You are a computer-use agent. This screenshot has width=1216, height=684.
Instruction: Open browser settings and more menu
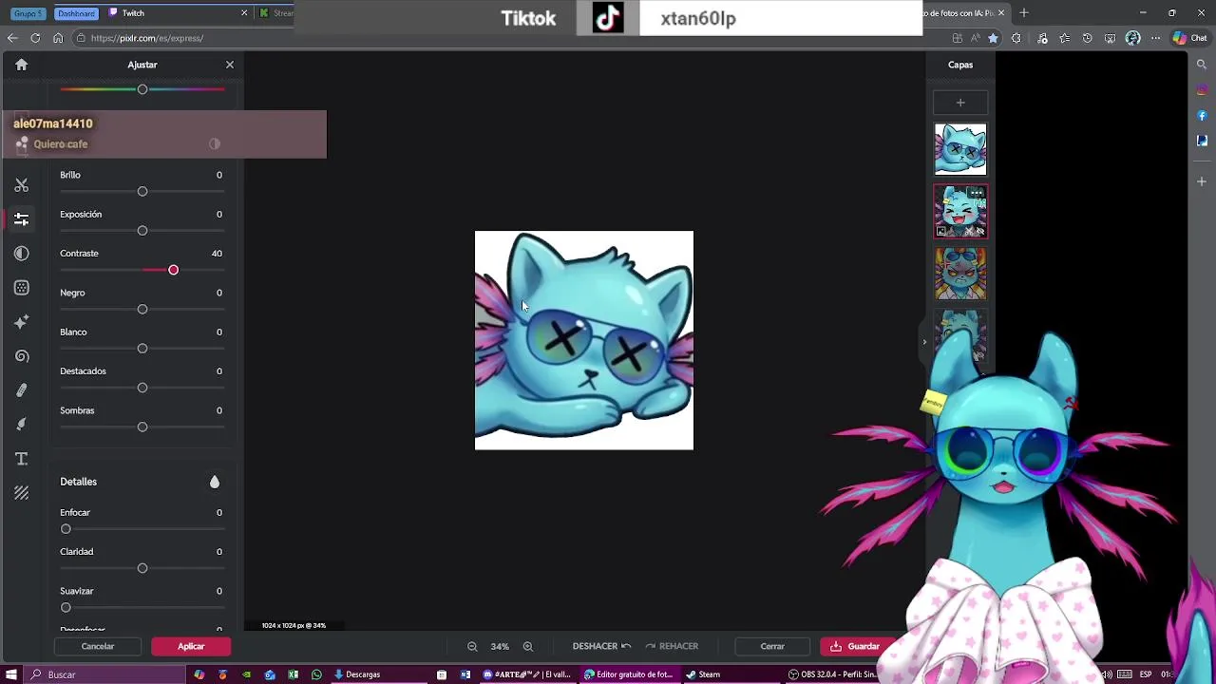(x=1157, y=38)
